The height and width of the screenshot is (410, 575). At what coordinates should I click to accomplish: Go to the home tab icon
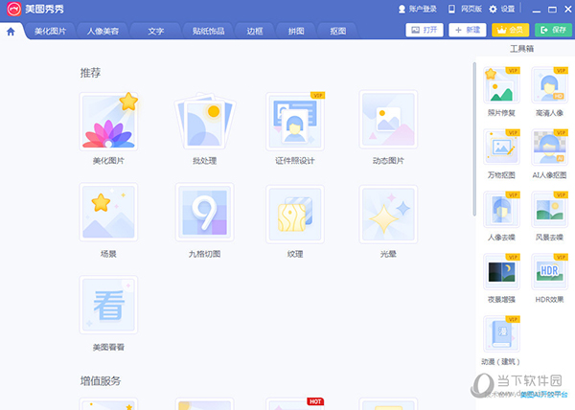(11, 31)
